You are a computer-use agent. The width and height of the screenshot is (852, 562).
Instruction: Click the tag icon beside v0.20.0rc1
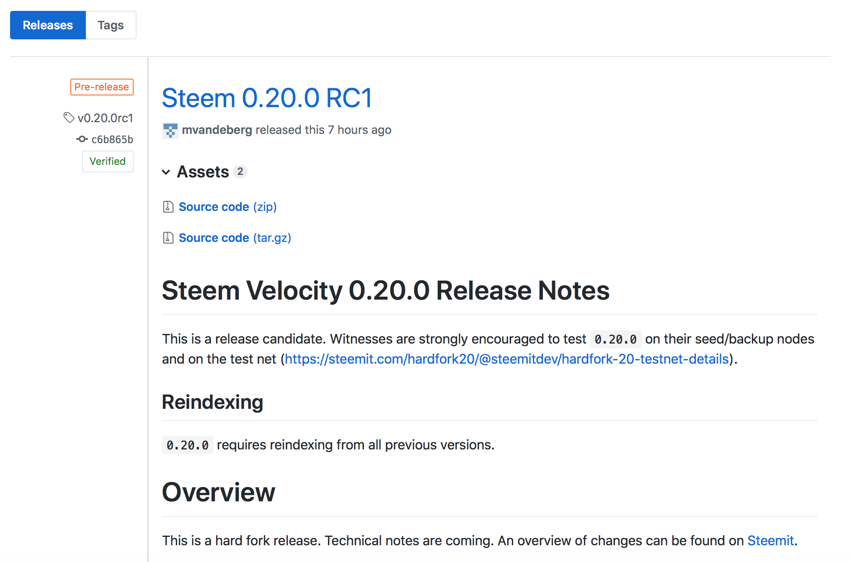click(69, 118)
